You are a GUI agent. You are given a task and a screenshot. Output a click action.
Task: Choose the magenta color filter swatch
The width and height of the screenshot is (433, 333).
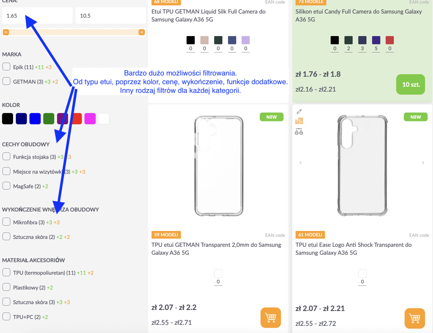coord(90,119)
